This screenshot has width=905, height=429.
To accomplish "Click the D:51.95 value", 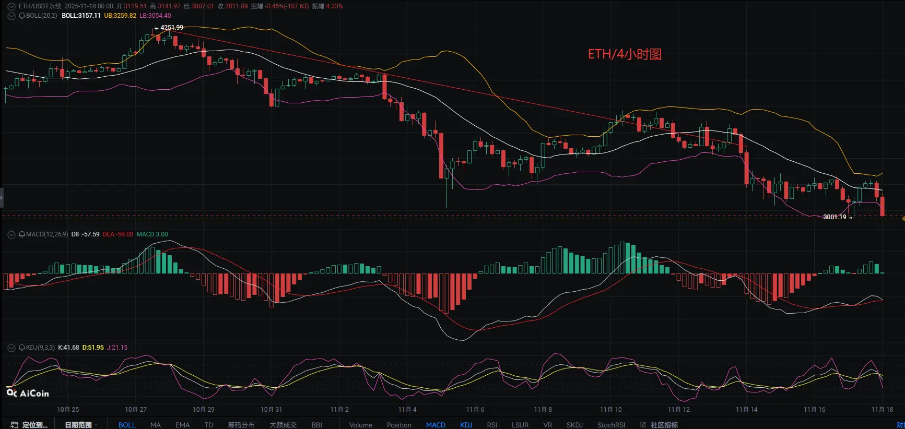I will 93,348.
